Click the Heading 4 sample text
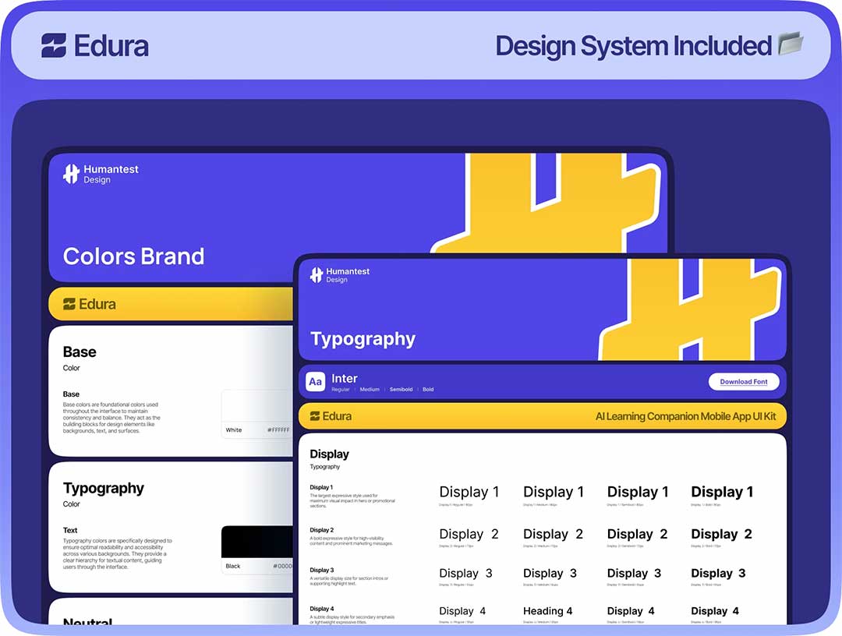Viewport: 842px width, 636px height. click(x=547, y=611)
